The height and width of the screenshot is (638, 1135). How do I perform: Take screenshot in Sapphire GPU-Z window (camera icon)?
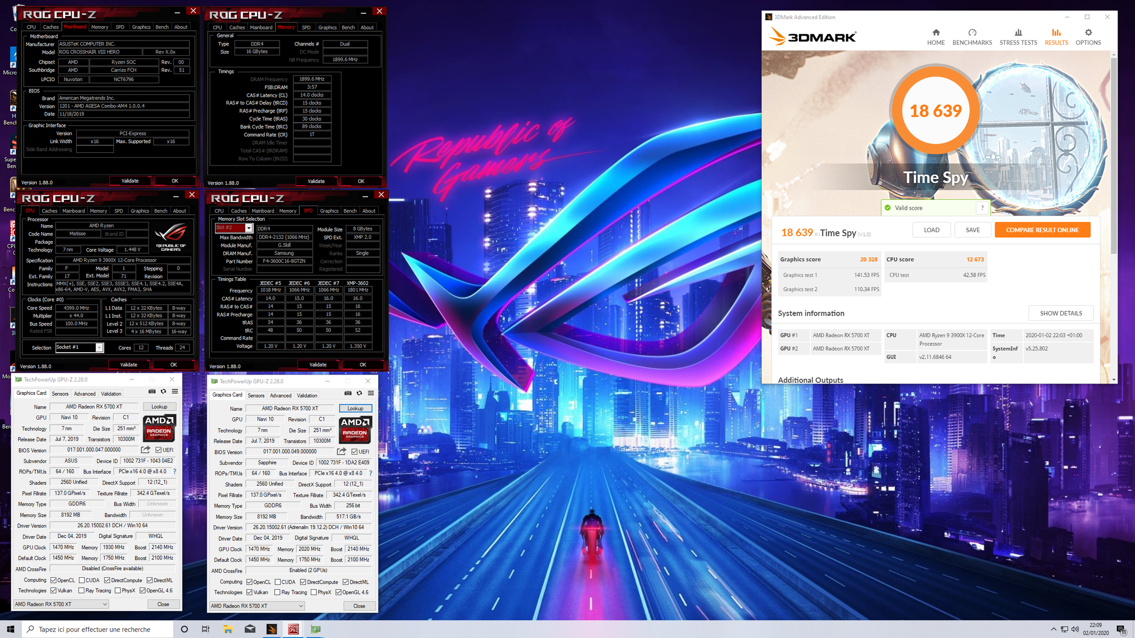point(348,393)
